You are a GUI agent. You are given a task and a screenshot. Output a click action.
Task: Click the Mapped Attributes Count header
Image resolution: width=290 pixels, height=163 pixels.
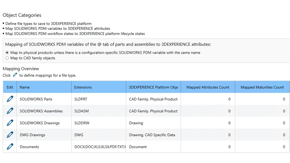pos(208,87)
